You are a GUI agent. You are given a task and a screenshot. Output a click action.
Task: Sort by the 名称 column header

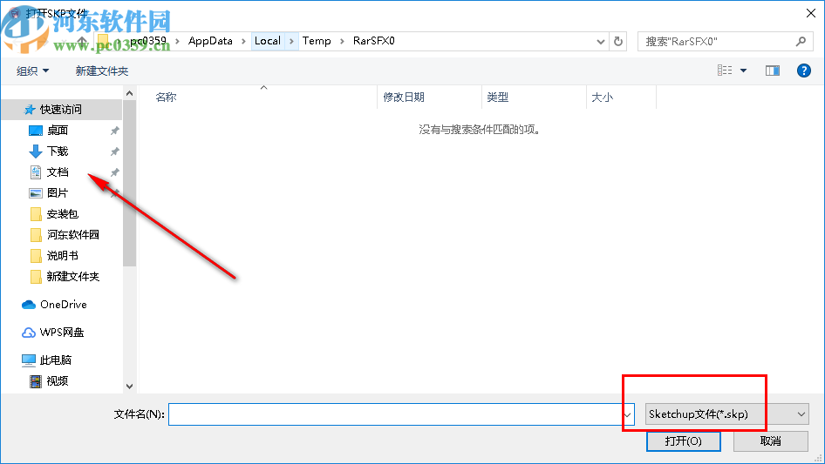point(167,98)
